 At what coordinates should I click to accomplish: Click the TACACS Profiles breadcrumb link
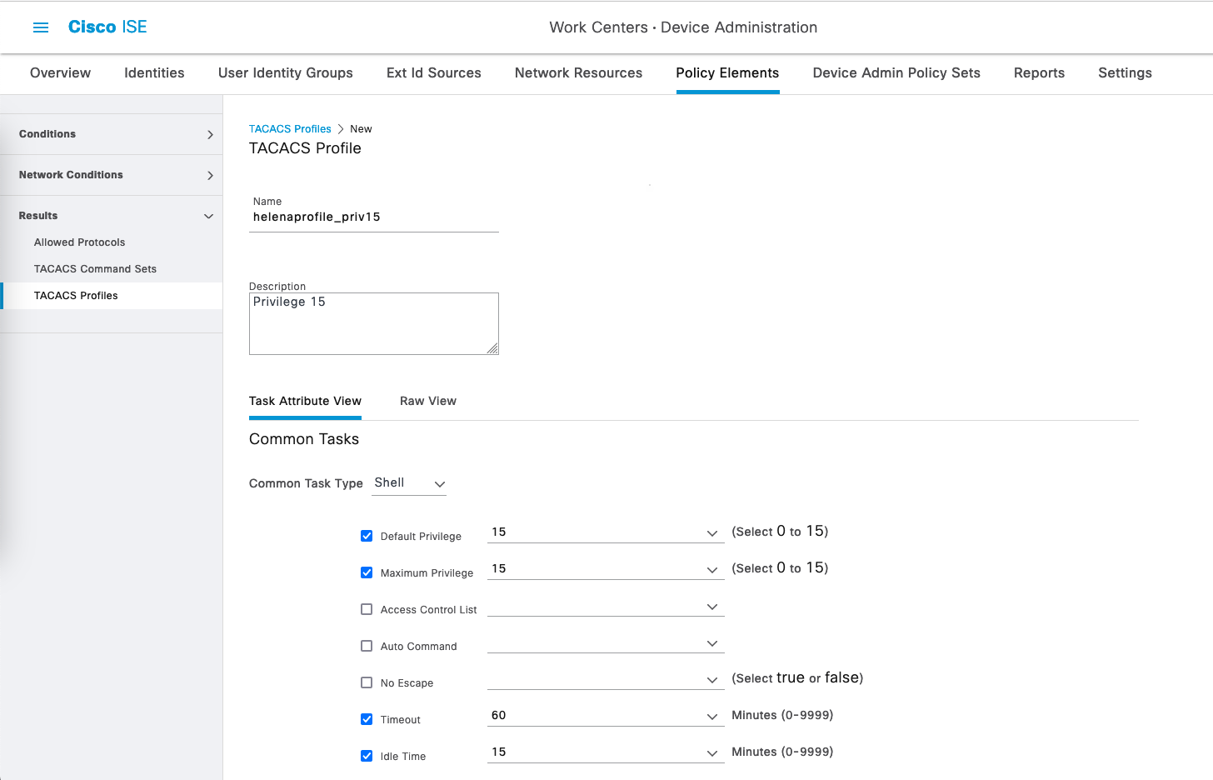click(290, 129)
